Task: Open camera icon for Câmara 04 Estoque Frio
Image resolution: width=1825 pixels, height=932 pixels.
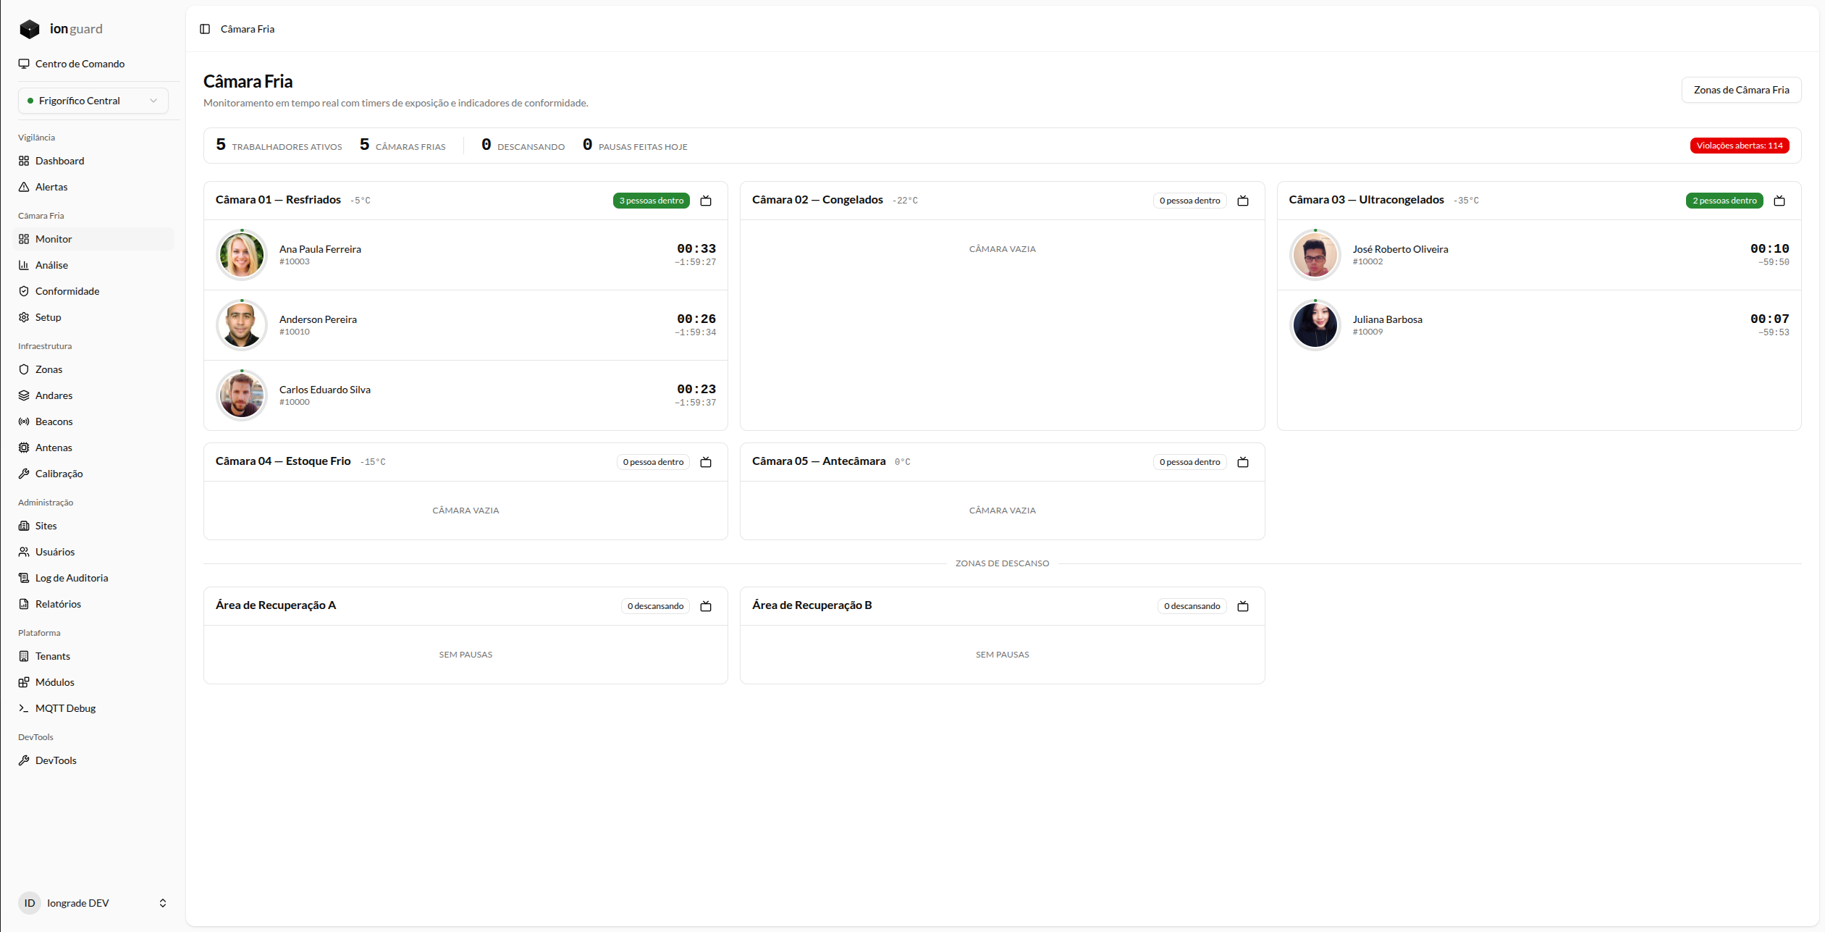Action: pos(706,462)
